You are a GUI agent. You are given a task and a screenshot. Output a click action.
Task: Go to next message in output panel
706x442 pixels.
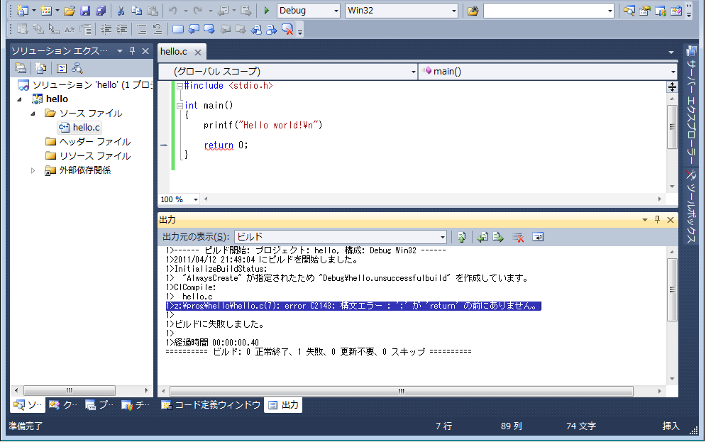[x=498, y=237]
